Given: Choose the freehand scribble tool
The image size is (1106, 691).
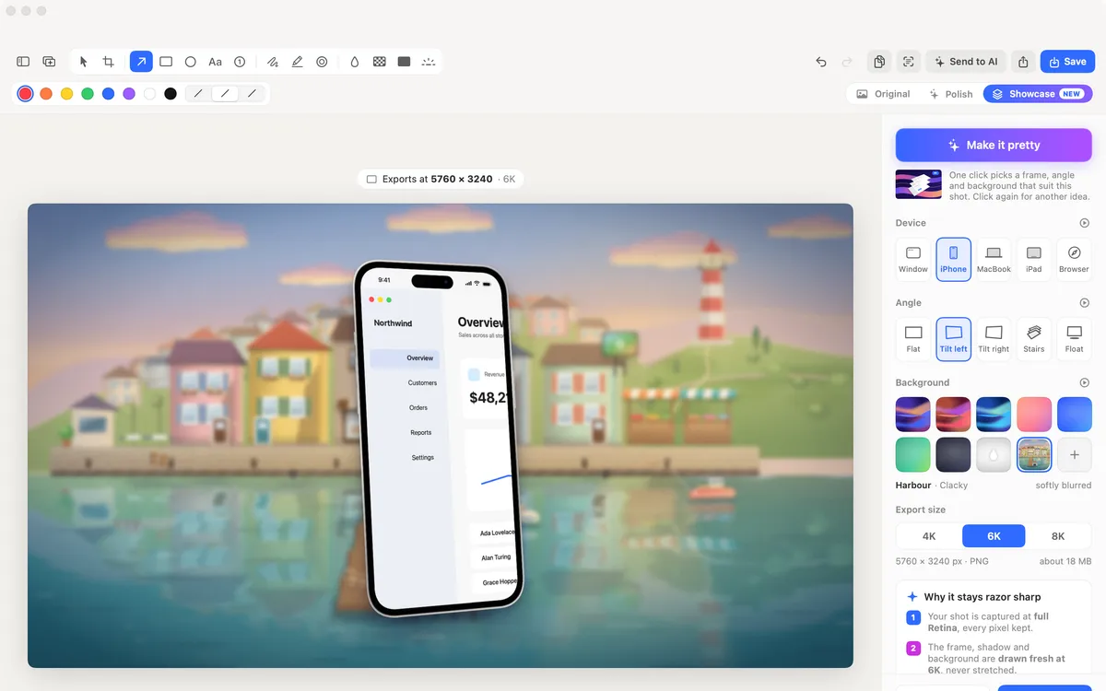Looking at the screenshot, I should point(273,62).
